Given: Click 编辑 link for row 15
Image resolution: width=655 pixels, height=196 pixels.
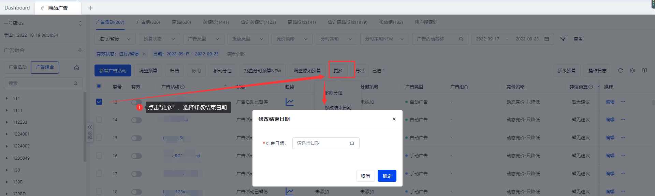Looking at the screenshot, I should [x=610, y=138].
